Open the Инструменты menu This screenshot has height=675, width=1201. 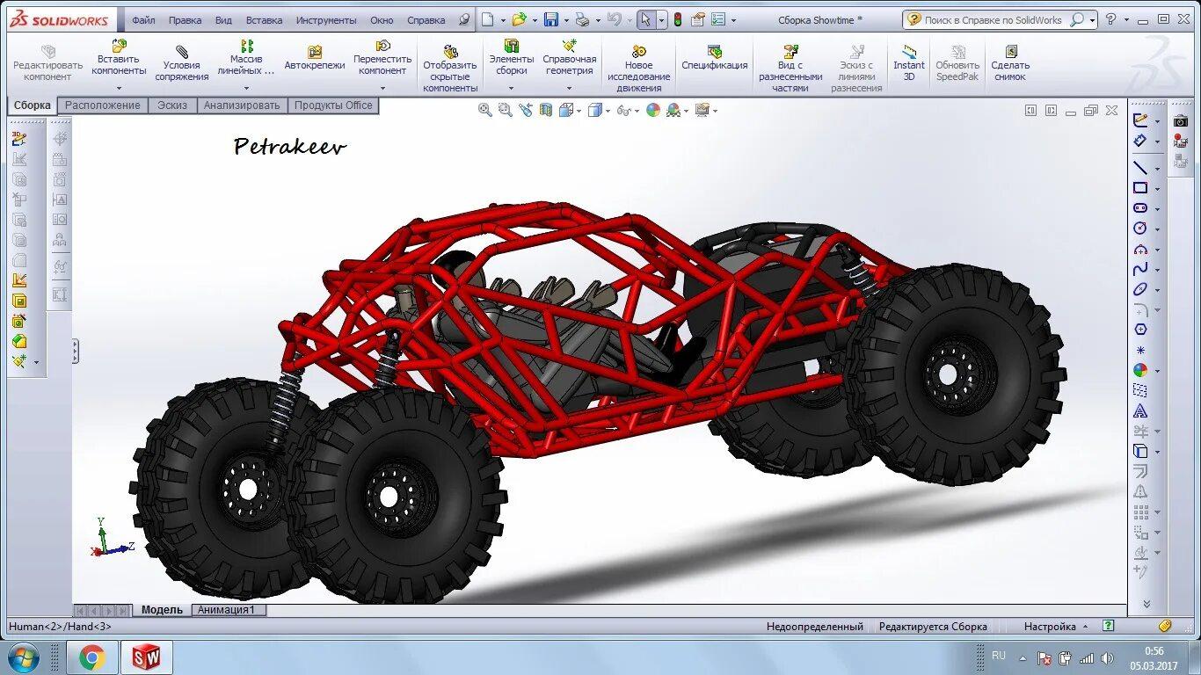(326, 20)
